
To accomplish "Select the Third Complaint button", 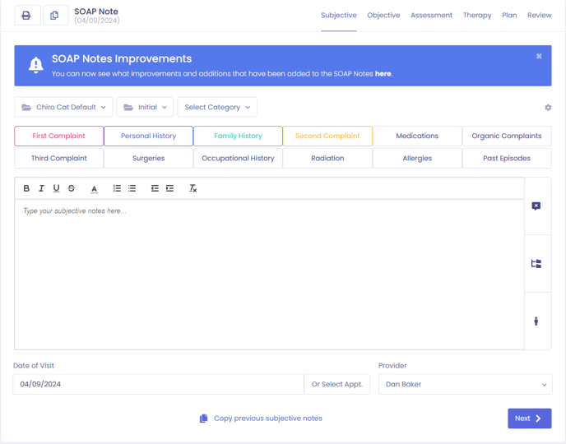I will coord(59,159).
